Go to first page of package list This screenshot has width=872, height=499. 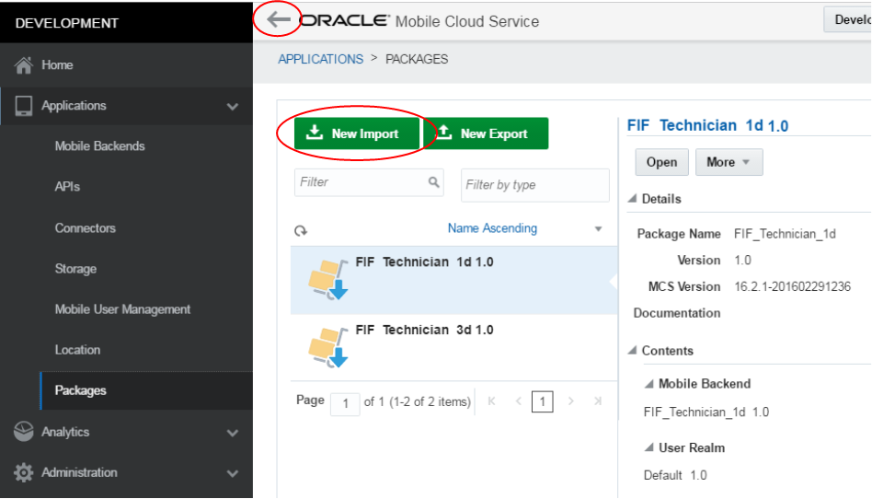point(491,401)
